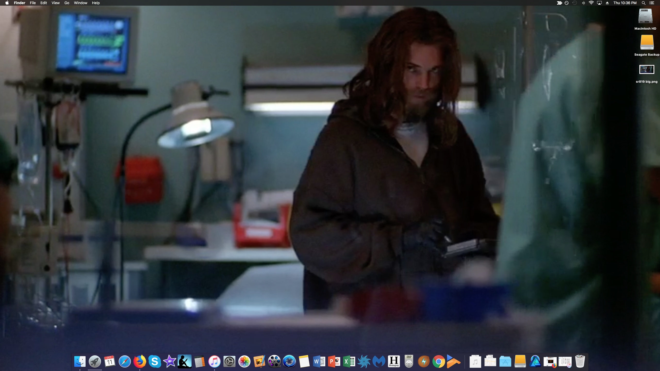
Task: Open Notes yellow notepad icon
Action: click(x=304, y=361)
